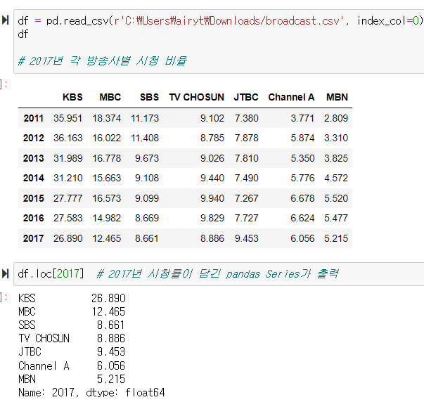This screenshot has height=402, width=424.
Task: Click SBS value 11.408
Action: point(145,138)
